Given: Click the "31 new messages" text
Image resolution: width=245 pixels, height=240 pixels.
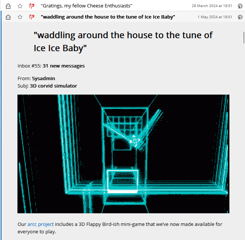Looking at the screenshot, I should click(x=63, y=66).
